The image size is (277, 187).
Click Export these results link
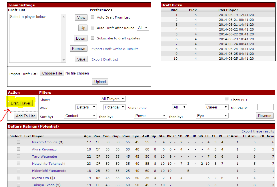(x=258, y=131)
